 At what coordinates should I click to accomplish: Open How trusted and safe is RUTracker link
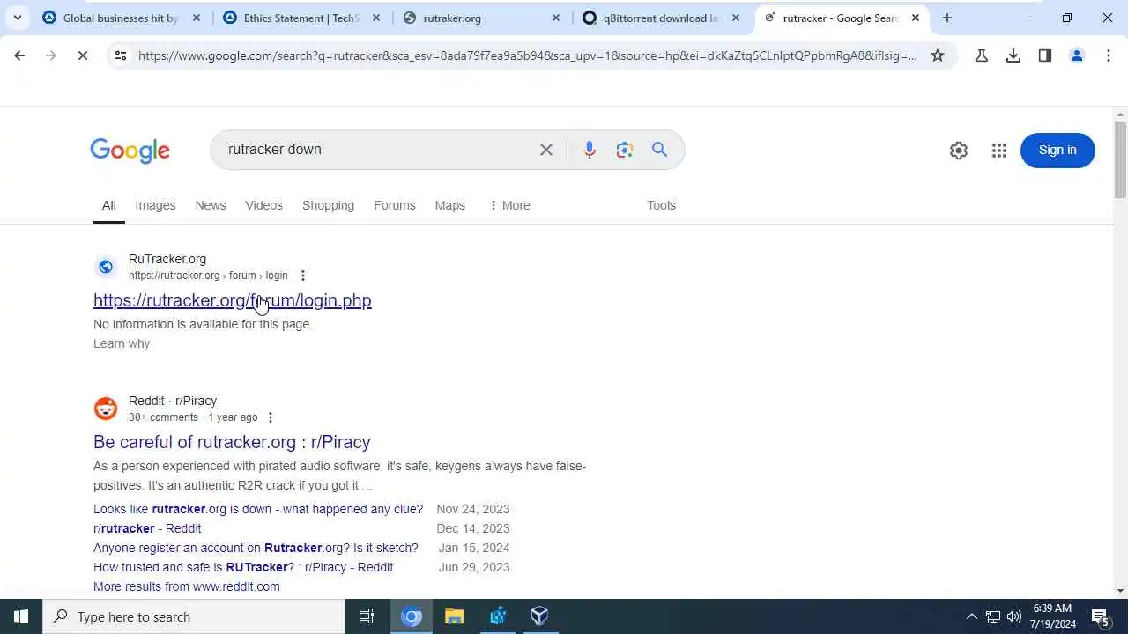243,567
